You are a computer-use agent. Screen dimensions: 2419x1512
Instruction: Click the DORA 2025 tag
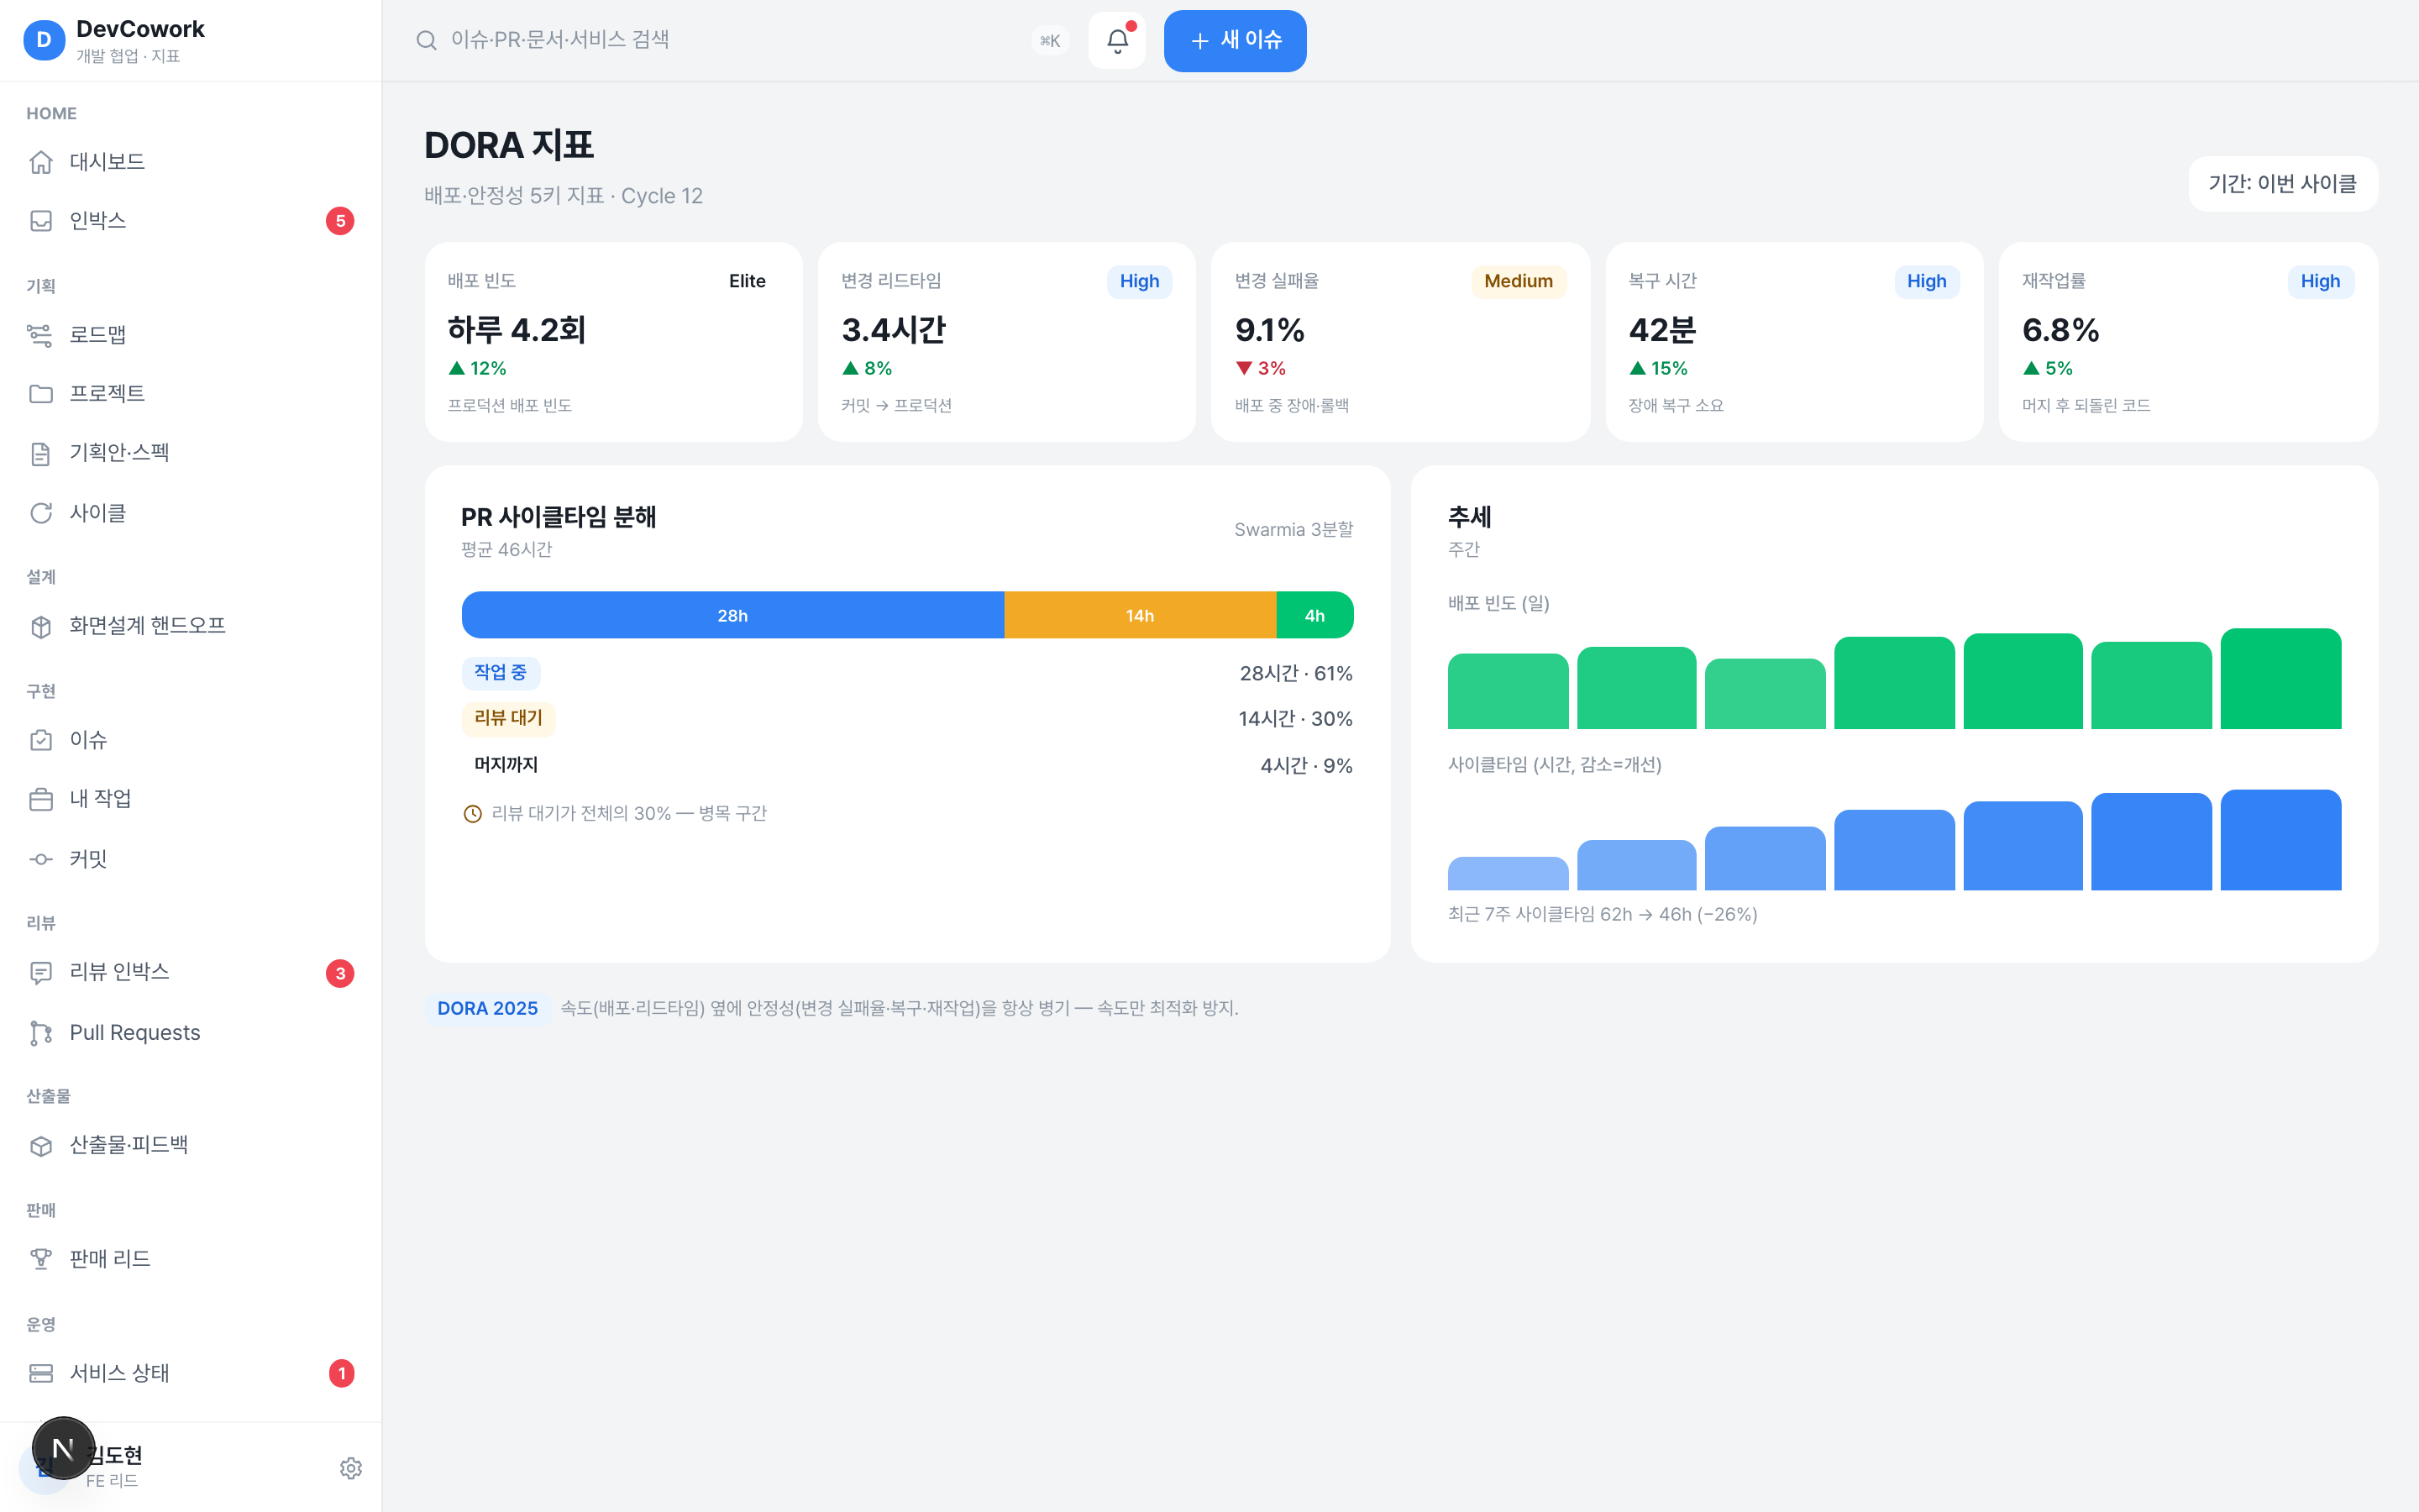pyautogui.click(x=488, y=1008)
